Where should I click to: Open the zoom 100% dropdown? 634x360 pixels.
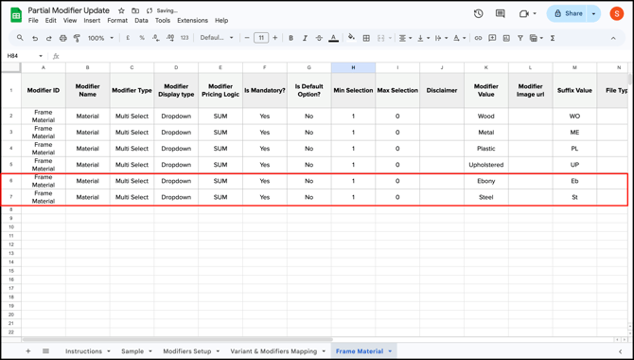pyautogui.click(x=100, y=38)
